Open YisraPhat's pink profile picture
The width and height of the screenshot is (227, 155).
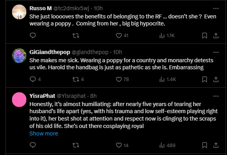coord(19,99)
